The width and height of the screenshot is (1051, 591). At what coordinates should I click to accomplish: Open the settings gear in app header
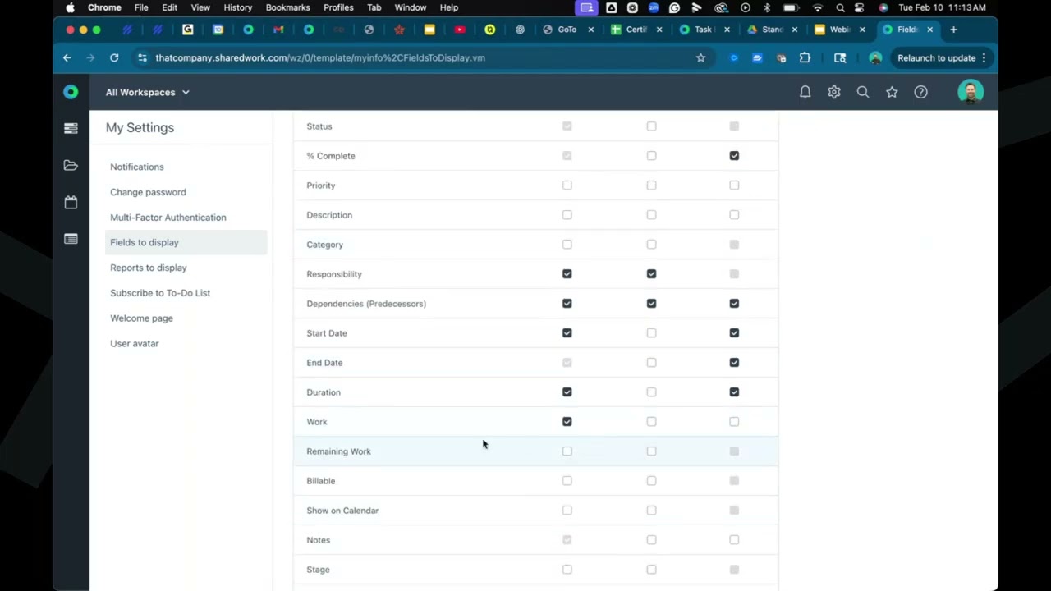834,92
